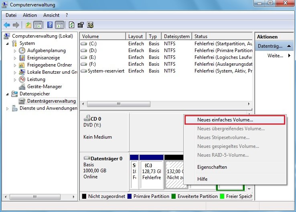Click the disk settings toolbar icon
The height and width of the screenshot is (212, 296).
coord(90,25)
